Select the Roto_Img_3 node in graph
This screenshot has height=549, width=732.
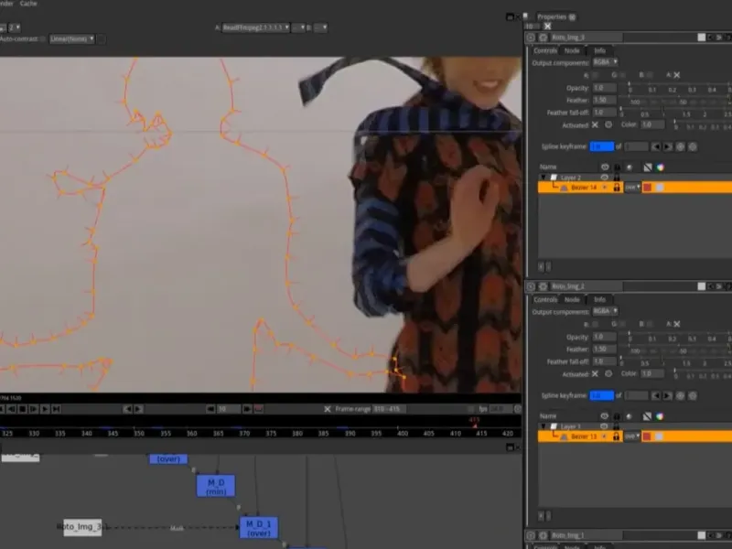82,527
